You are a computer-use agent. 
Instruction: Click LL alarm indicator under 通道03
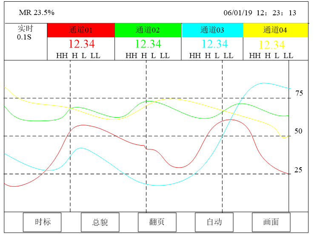[x=228, y=56]
